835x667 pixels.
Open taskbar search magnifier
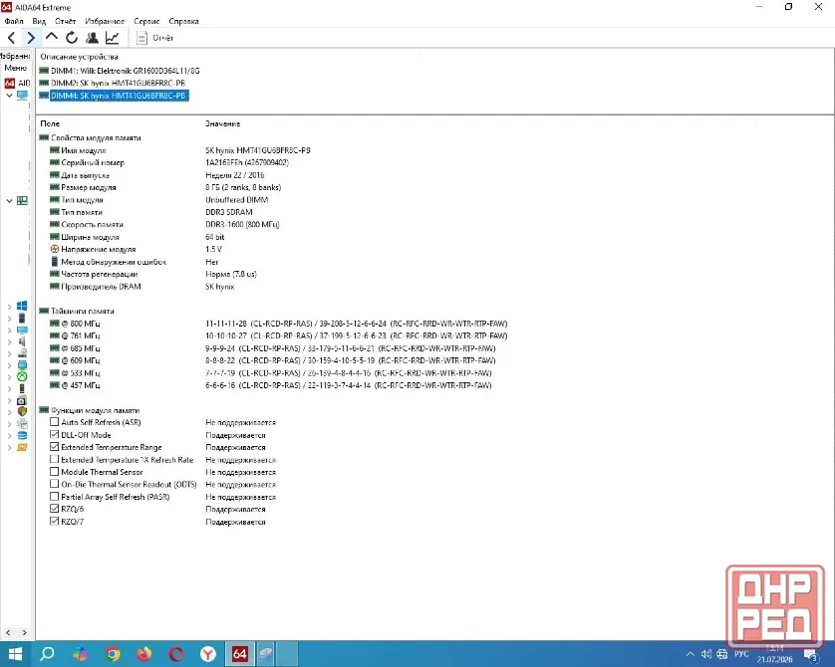pos(48,654)
